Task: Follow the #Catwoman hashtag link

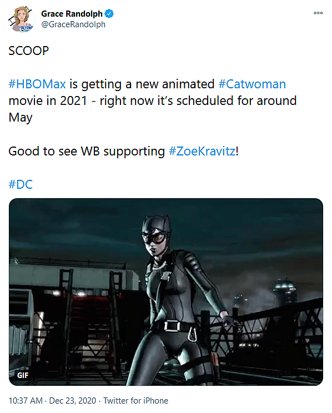Action: tap(252, 84)
